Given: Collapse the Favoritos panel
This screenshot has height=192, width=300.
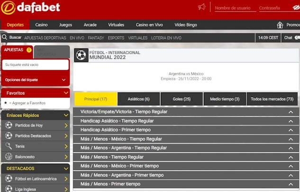Looking at the screenshot, I should click(66, 93).
